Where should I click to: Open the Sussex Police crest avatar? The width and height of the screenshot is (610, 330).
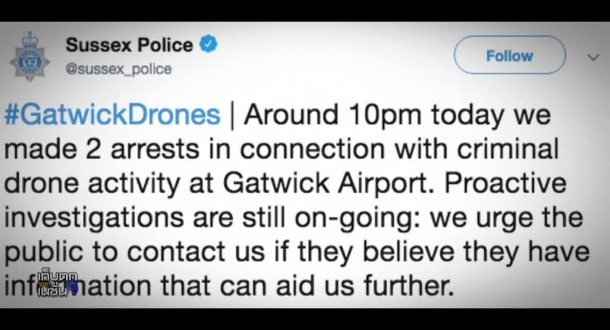coord(30,57)
